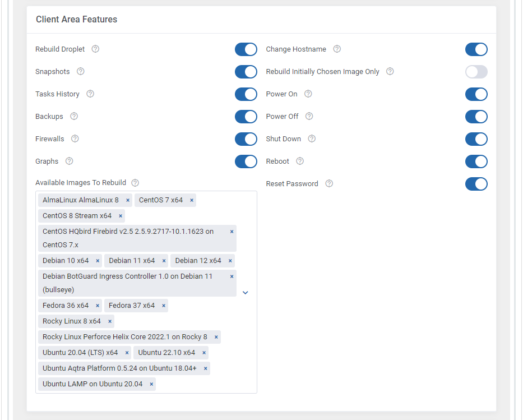Click the Available Images To Rebuild label
The height and width of the screenshot is (420, 523).
pos(81,183)
